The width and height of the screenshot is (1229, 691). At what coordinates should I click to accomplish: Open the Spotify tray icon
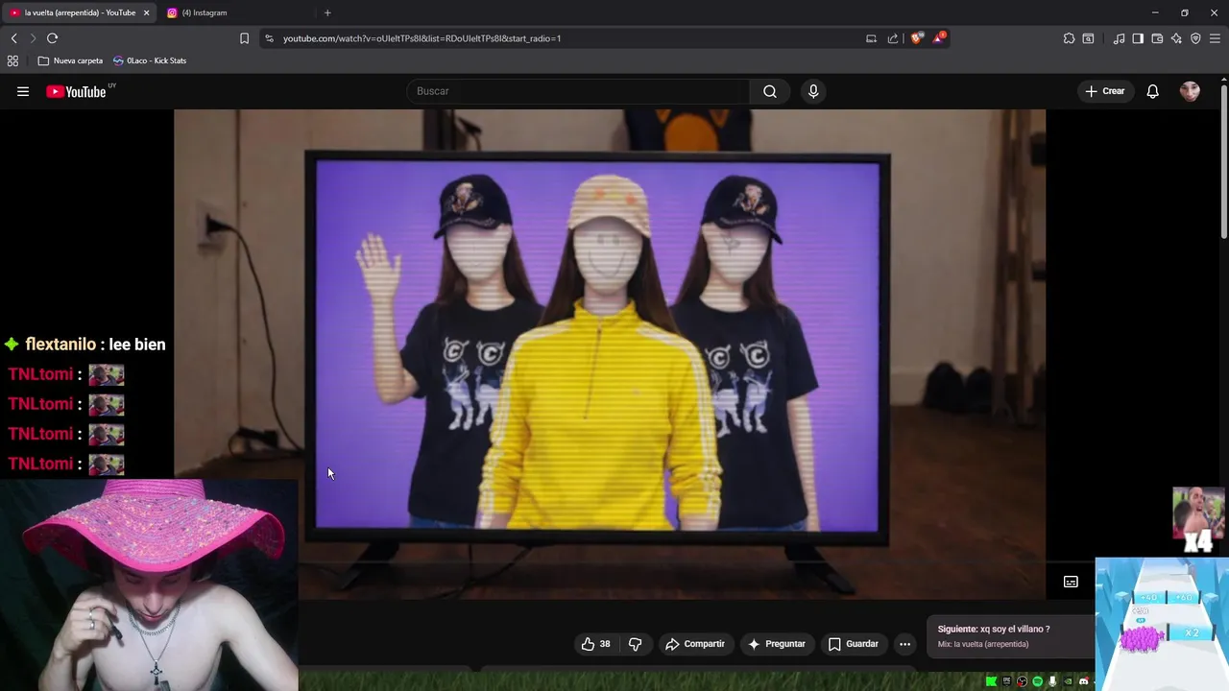1037,681
